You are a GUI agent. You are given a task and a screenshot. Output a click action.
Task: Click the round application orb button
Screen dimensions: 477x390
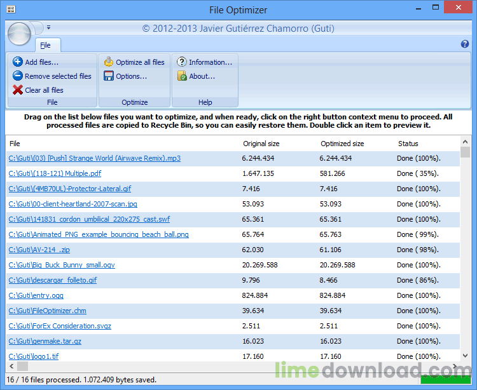pyautogui.click(x=20, y=33)
